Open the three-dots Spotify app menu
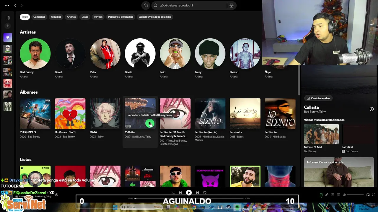The height and width of the screenshot is (212, 378). [x=7, y=5]
